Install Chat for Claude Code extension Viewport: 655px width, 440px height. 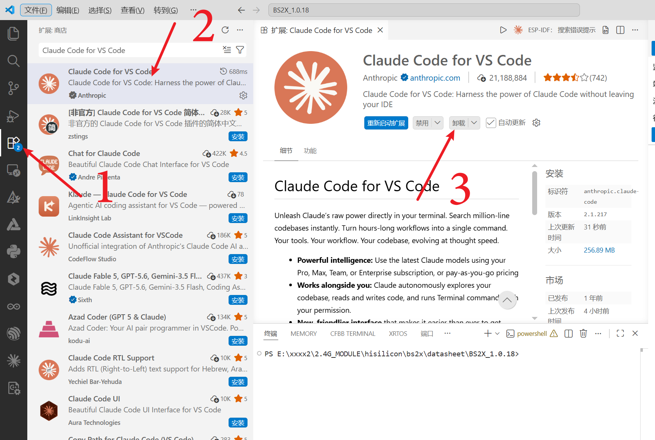coord(238,177)
